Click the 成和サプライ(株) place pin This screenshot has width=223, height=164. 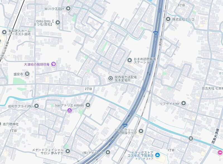coord(37,106)
